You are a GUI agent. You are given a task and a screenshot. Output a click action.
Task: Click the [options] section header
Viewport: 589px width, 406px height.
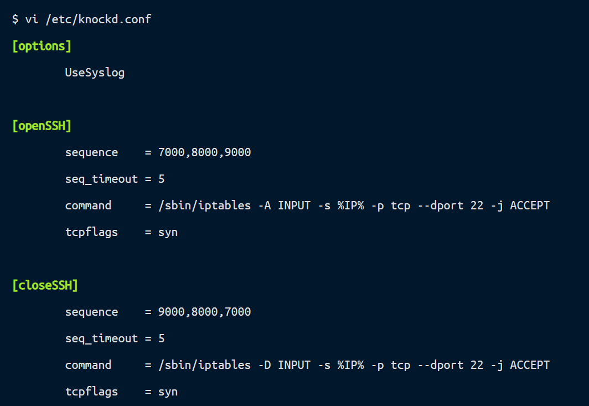coord(42,46)
